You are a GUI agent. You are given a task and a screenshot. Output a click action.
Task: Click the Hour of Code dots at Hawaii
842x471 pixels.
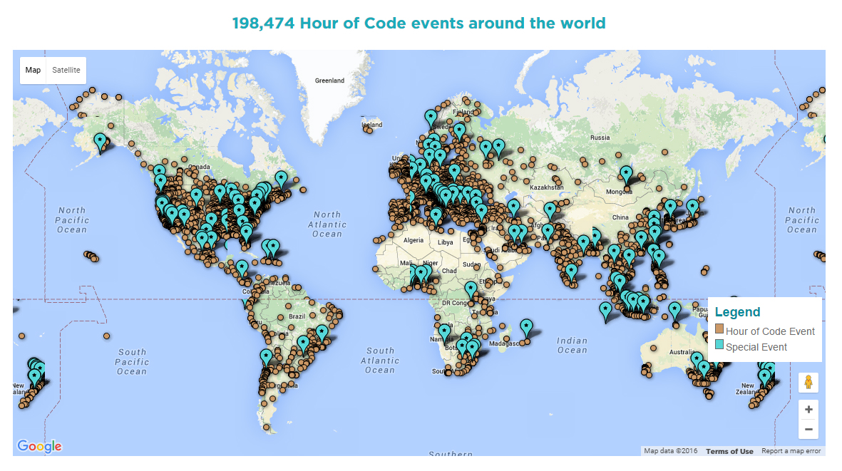[91, 255]
